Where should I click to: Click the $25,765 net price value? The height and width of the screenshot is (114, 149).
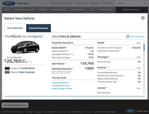[x=87, y=63]
